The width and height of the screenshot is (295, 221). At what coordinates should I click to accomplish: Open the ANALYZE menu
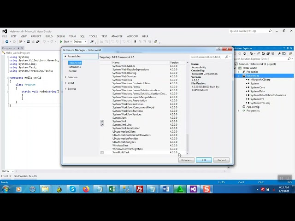click(117, 36)
